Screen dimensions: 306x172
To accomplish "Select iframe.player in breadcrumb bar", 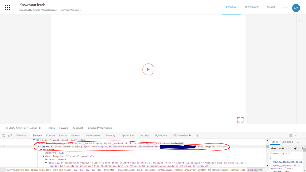I will (255, 170).
